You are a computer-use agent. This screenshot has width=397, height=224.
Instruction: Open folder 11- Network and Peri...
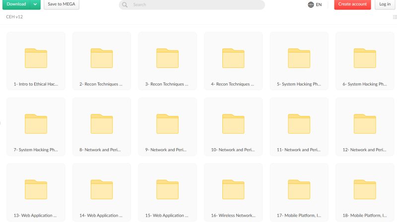[299, 126]
